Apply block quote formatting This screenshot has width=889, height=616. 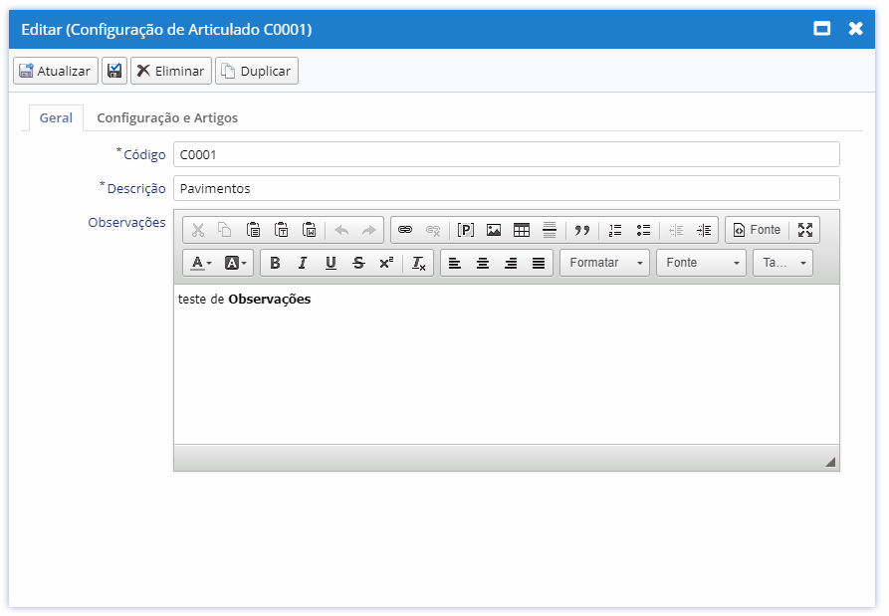click(x=581, y=230)
